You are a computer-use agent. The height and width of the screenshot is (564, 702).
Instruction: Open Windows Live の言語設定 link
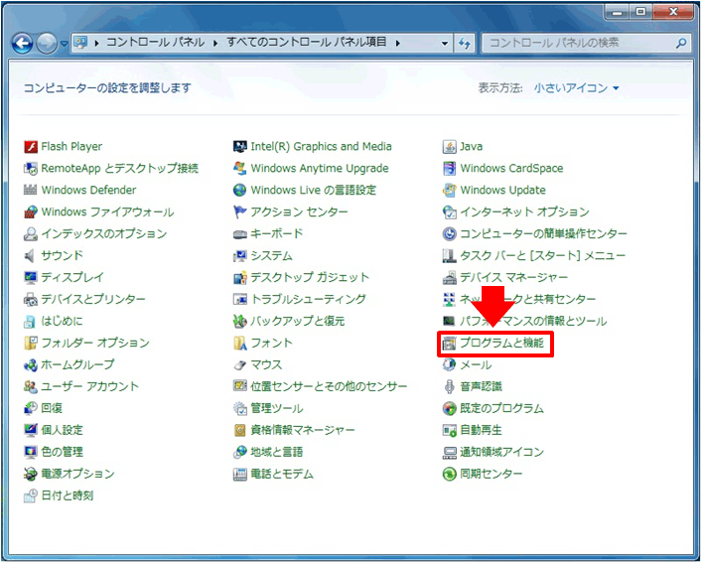click(314, 191)
